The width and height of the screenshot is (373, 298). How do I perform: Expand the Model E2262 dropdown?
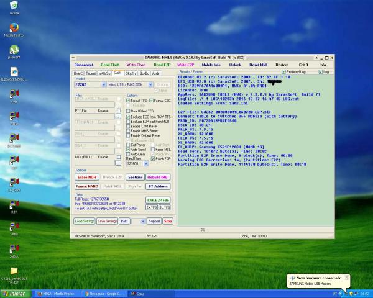[x=104, y=84]
